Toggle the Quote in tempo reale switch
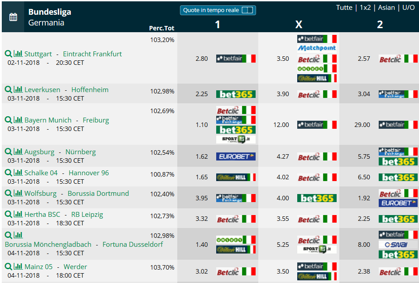419x283 pixels. (x=247, y=10)
